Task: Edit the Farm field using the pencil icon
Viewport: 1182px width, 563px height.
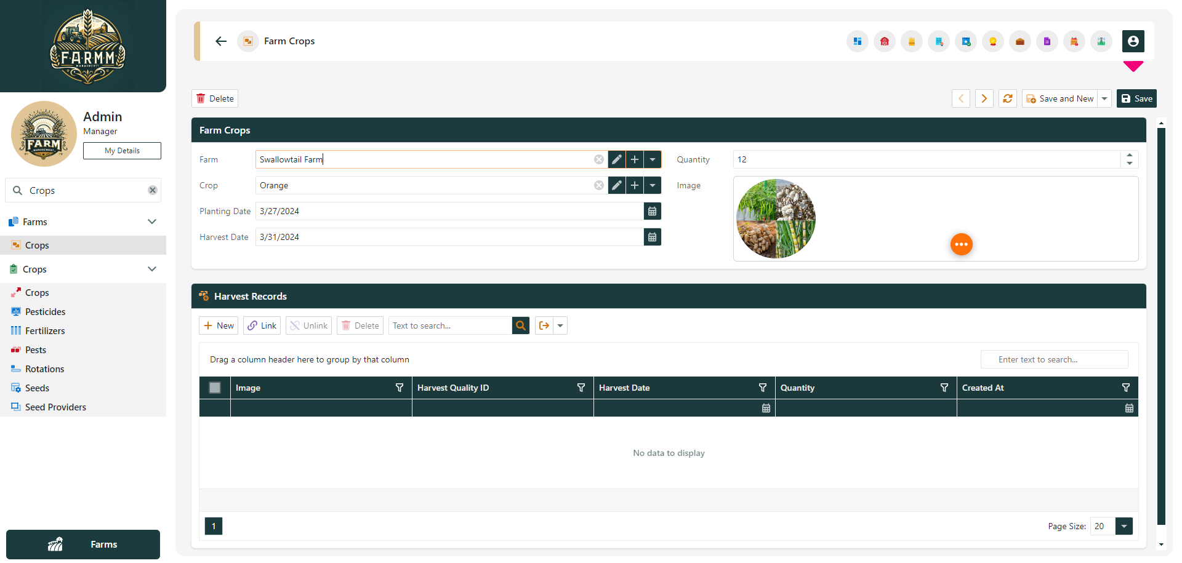Action: click(x=616, y=159)
